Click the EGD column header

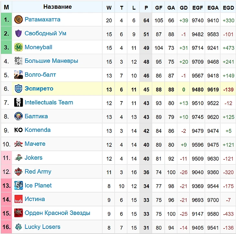tap(228, 7)
